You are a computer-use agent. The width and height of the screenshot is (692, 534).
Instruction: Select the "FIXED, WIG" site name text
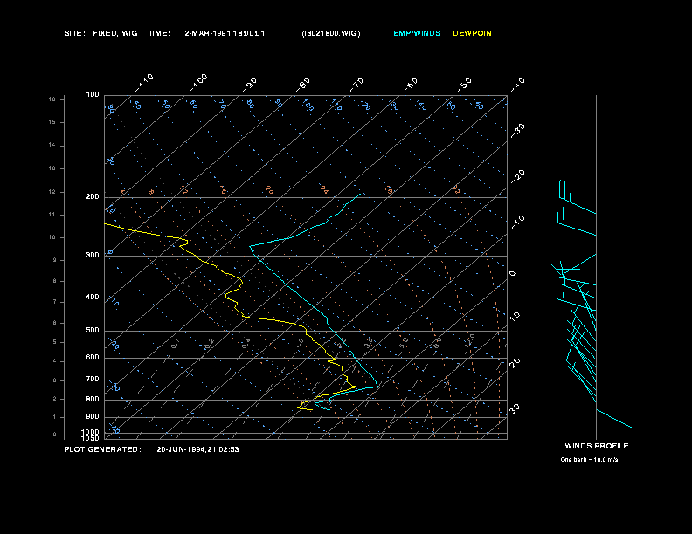pyautogui.click(x=115, y=33)
